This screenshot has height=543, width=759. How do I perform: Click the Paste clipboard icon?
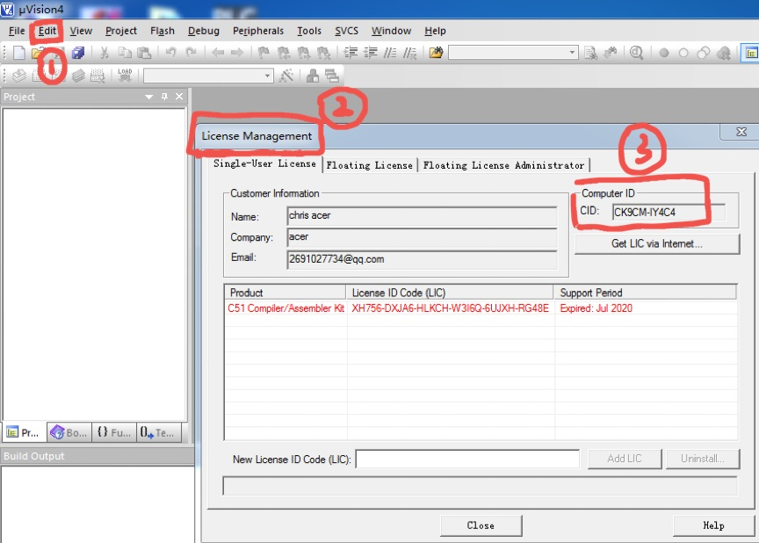pyautogui.click(x=144, y=52)
